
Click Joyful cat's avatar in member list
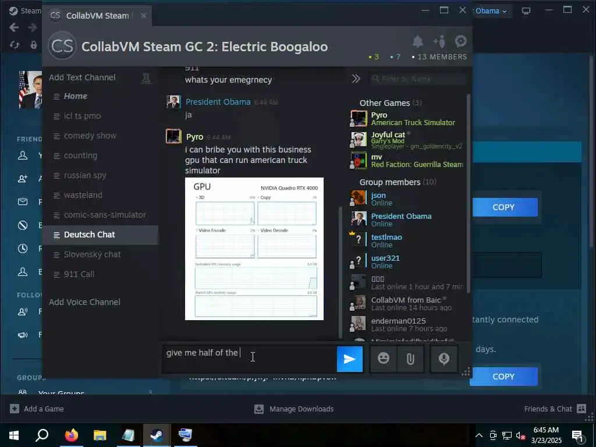click(x=359, y=140)
